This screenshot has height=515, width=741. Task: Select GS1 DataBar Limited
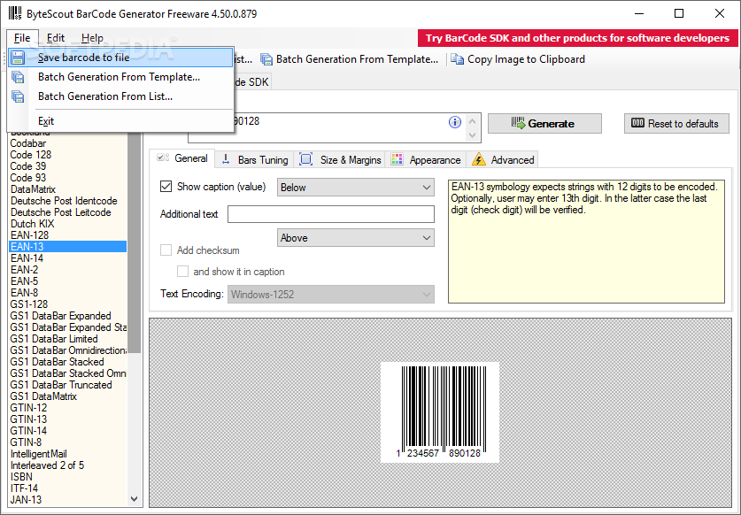tap(54, 339)
